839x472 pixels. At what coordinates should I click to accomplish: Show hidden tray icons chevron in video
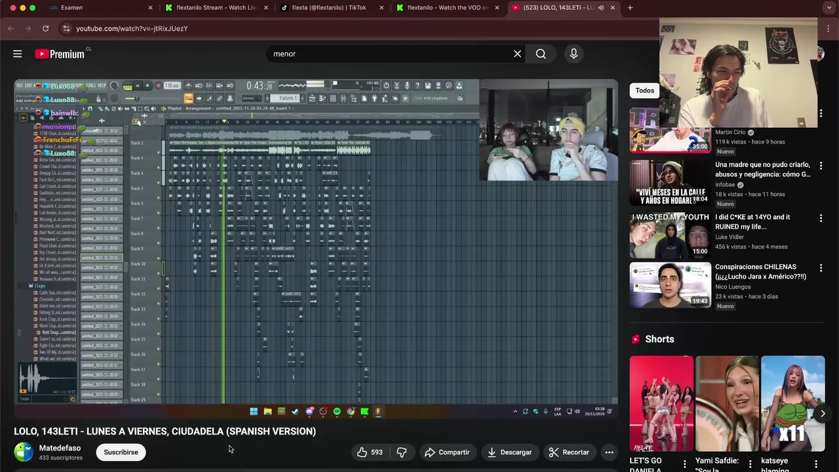515,412
